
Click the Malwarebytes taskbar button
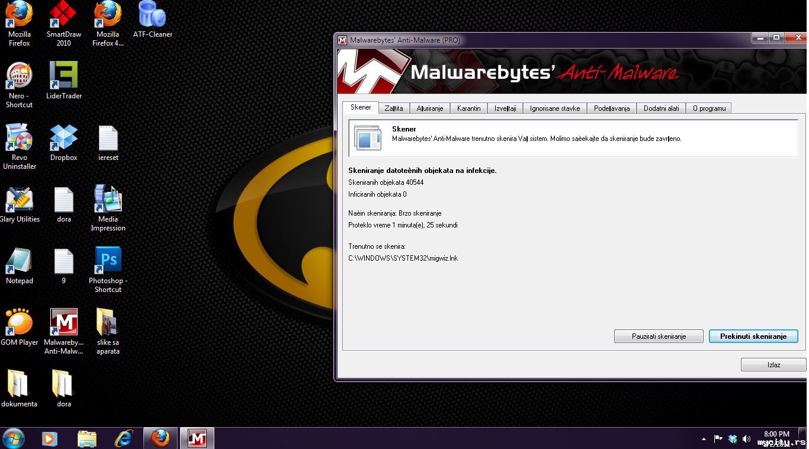(197, 438)
